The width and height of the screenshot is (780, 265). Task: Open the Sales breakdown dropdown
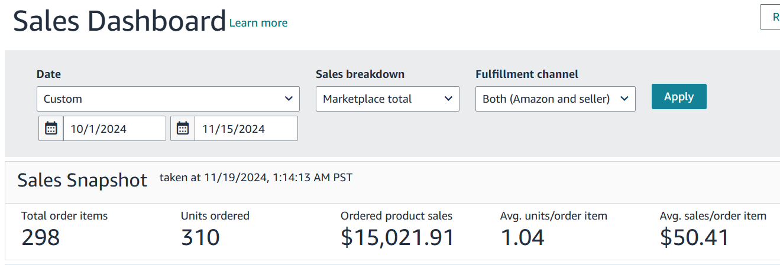387,99
